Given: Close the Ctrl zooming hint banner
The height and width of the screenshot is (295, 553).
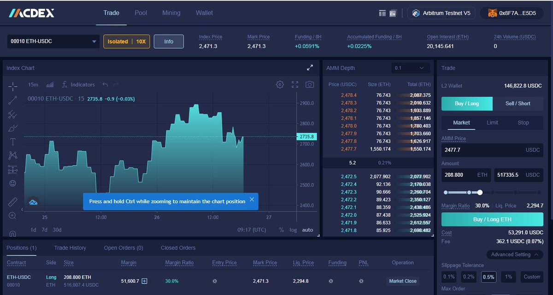Looking at the screenshot, I should (x=252, y=199).
